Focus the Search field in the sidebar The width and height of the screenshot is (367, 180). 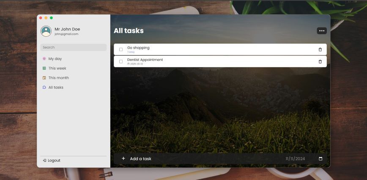[x=73, y=47]
